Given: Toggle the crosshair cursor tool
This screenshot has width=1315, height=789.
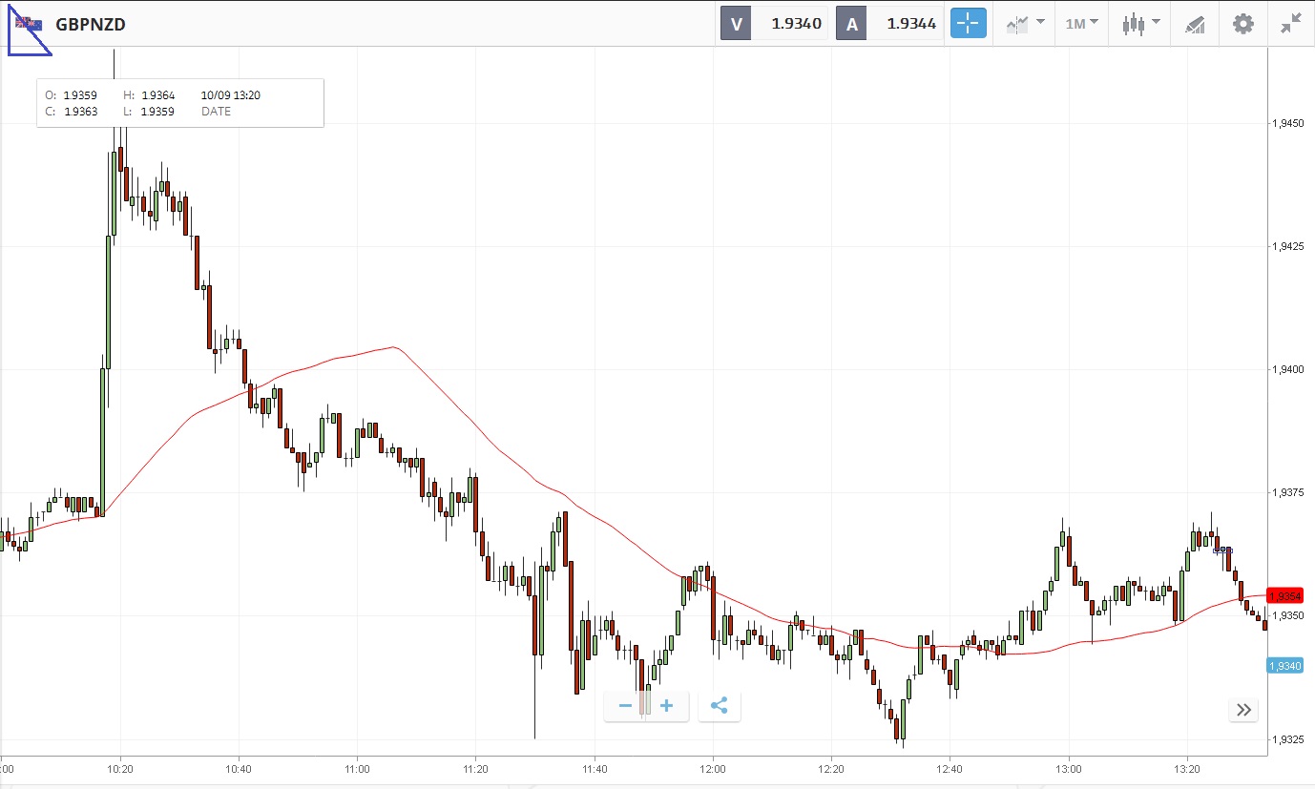Looking at the screenshot, I should (x=968, y=24).
